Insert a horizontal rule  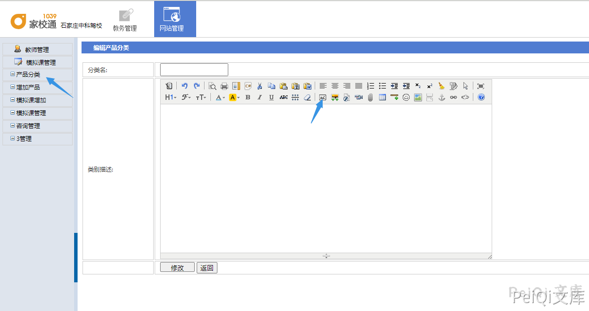point(394,97)
